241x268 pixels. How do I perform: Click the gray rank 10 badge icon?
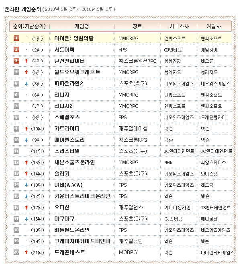pos(16,140)
